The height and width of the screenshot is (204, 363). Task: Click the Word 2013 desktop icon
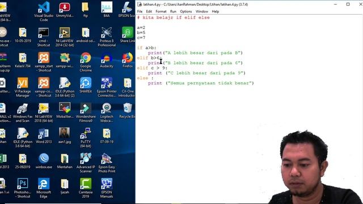click(x=44, y=135)
